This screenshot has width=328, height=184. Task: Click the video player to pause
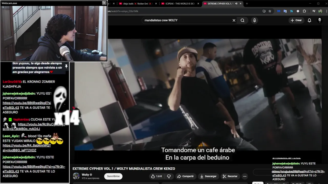pyautogui.click(x=198, y=95)
